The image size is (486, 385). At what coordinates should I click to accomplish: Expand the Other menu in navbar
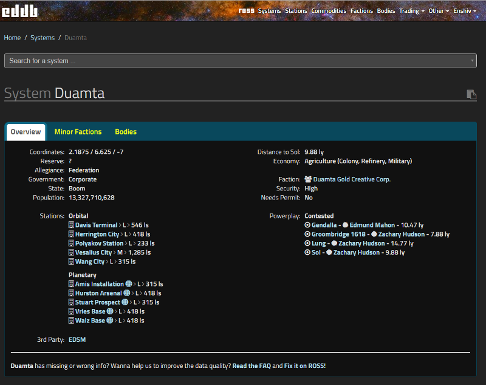pyautogui.click(x=439, y=11)
